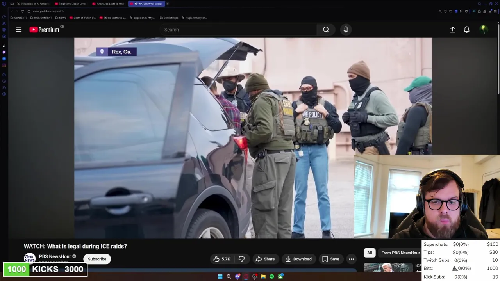Go back with browser back arrow
Viewport: 500px width, 281px height.
12,11
